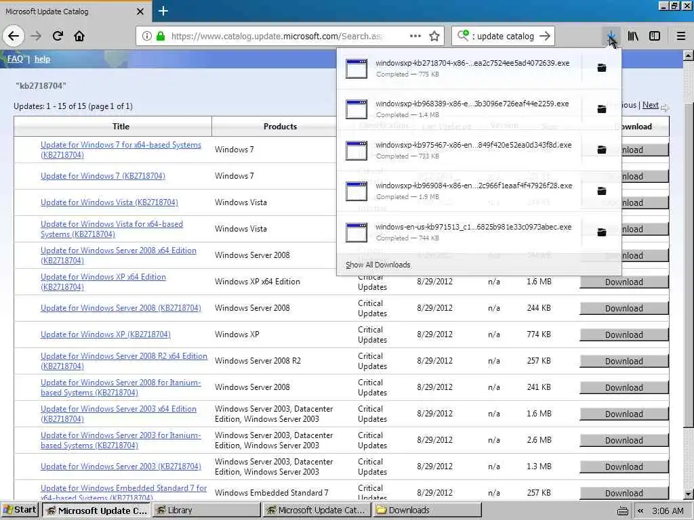This screenshot has width=694, height=520.
Task: Download the 1.3 MB Windows Server 2003 update
Action: click(x=624, y=467)
